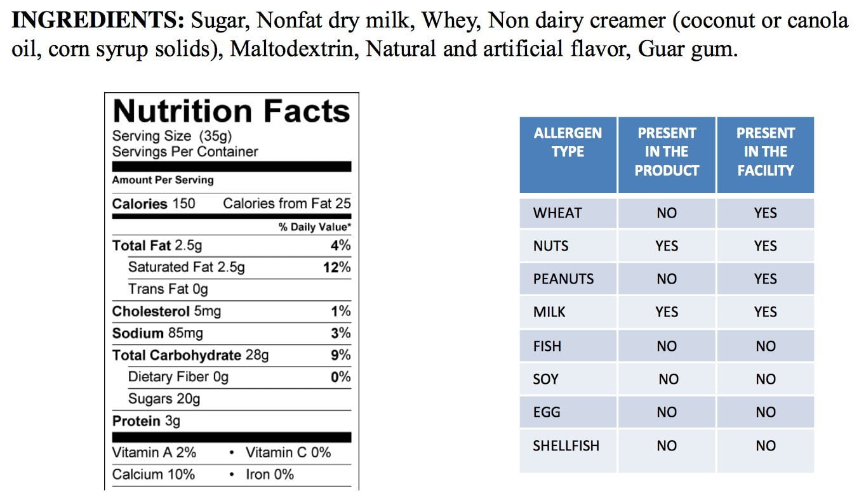This screenshot has width=859, height=498.
Task: Select the SHELLFISH allergen row label
Action: click(x=566, y=446)
